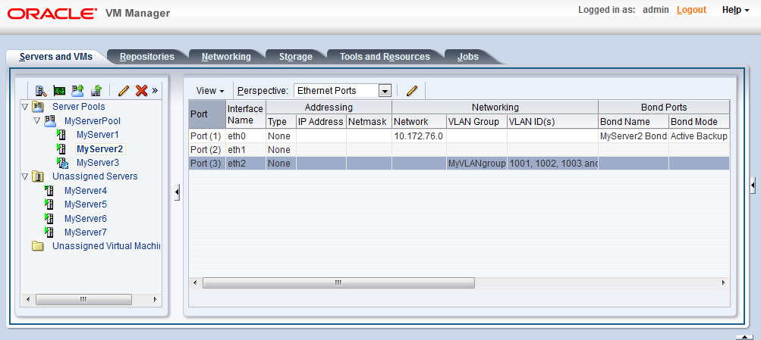Click the Discover Servers toolbar icon

42,91
